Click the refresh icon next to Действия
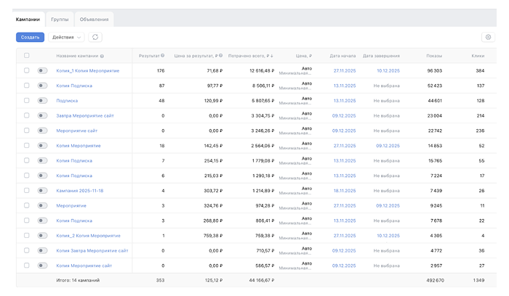The image size is (509, 296). coord(96,37)
